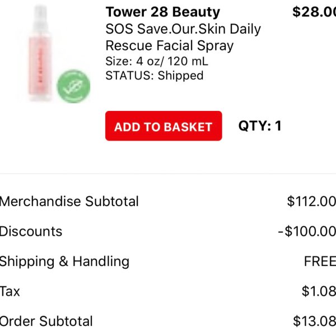Open SOS Save.Our.Skin Daily Rescue Facial Spray
Viewport: 336px width, 336px height.
point(183,37)
